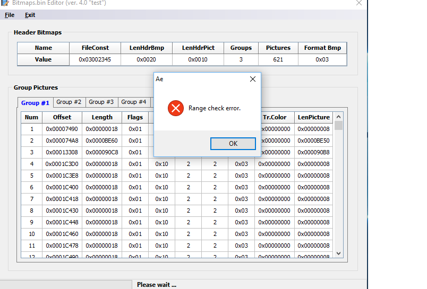The width and height of the screenshot is (427, 289).
Task: Close the Range check error dialog
Action: [253, 79]
